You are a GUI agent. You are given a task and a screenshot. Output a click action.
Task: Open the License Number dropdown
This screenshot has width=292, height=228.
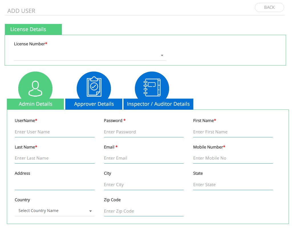tap(90, 56)
